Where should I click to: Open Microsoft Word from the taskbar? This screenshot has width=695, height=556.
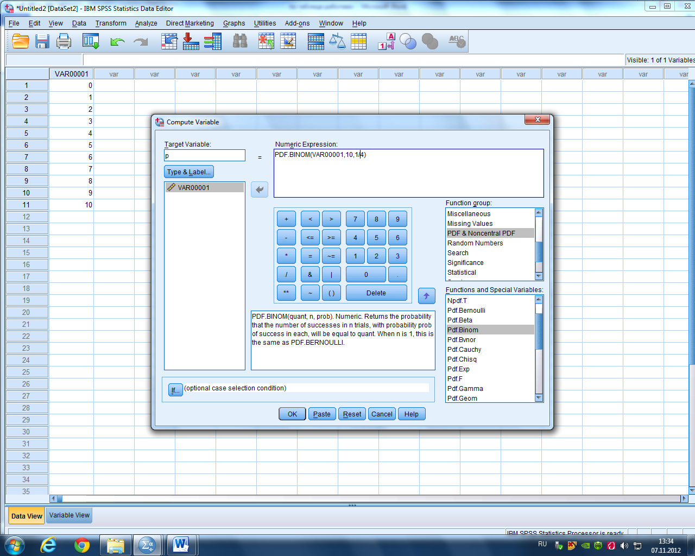coord(181,545)
